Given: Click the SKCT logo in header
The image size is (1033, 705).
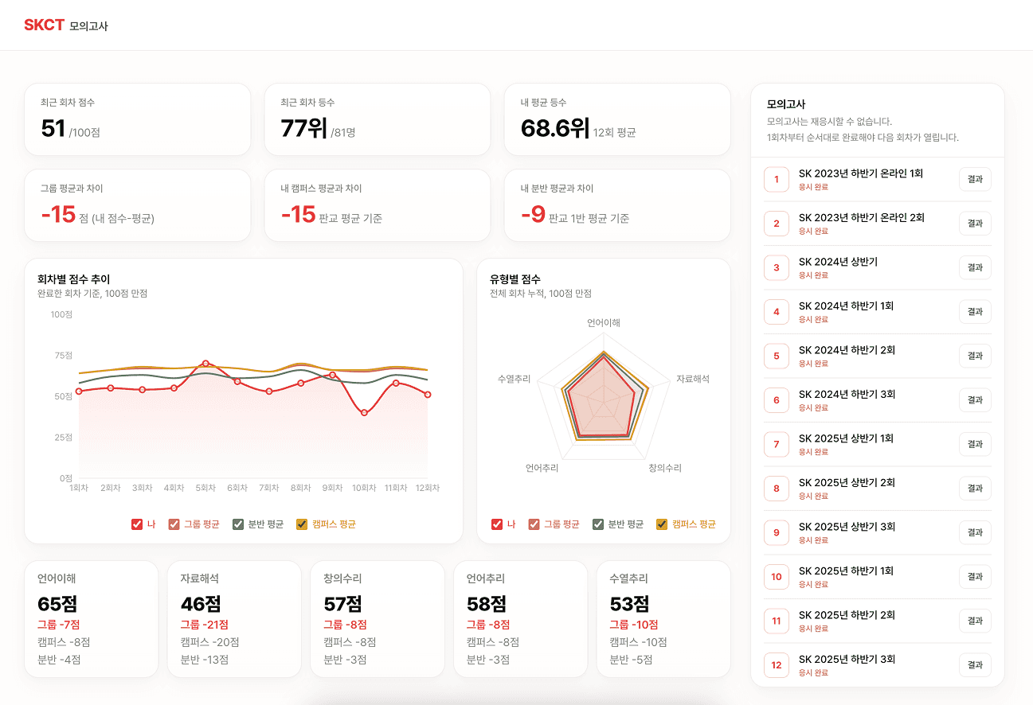Looking at the screenshot, I should pos(45,25).
